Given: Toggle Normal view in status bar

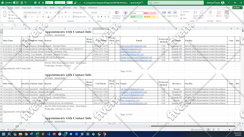Looking at the screenshot, I should coord(208,129).
